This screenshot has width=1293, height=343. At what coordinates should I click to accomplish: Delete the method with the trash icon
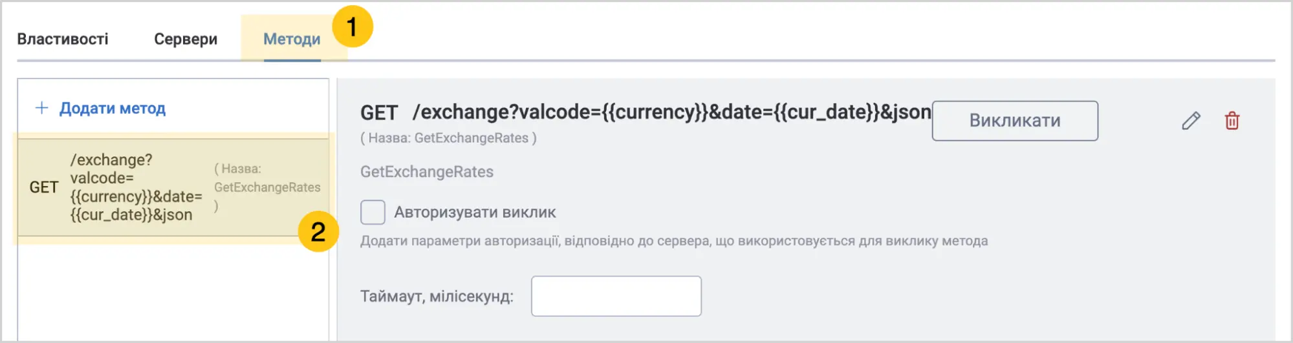[1232, 121]
